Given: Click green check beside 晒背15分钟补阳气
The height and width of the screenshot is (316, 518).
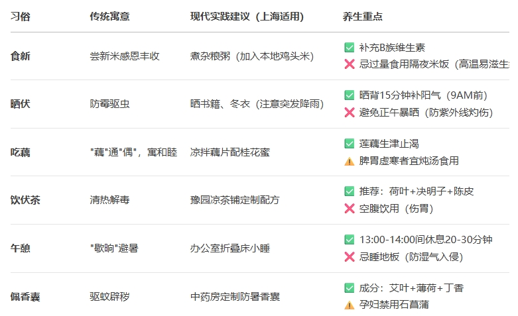Looking at the screenshot, I should pyautogui.click(x=349, y=95).
